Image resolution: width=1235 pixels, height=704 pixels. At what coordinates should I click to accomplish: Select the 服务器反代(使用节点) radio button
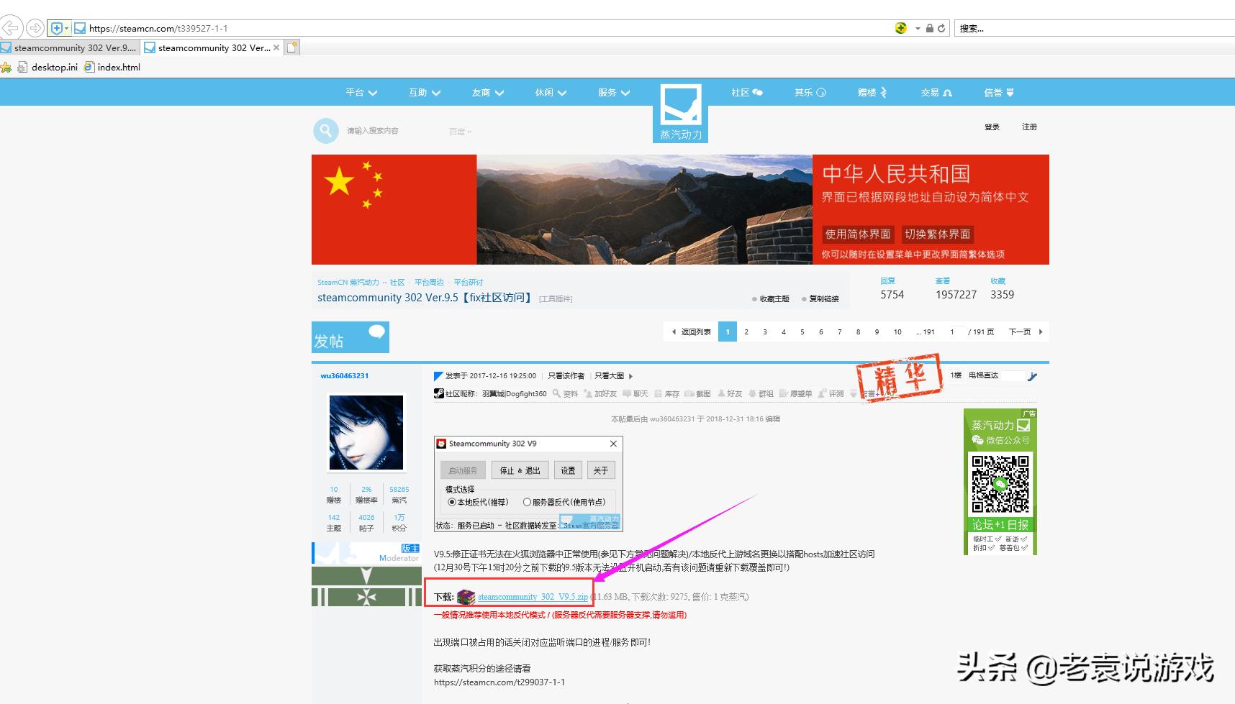pos(527,502)
